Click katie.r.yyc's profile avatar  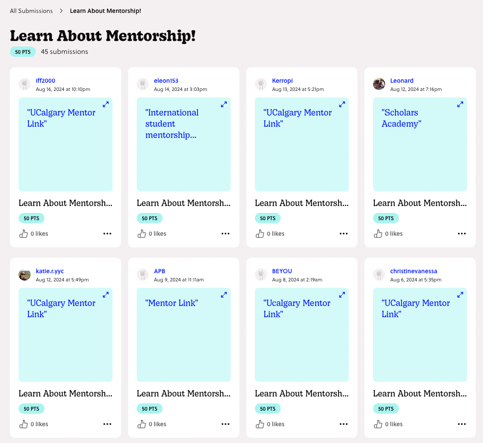25,275
